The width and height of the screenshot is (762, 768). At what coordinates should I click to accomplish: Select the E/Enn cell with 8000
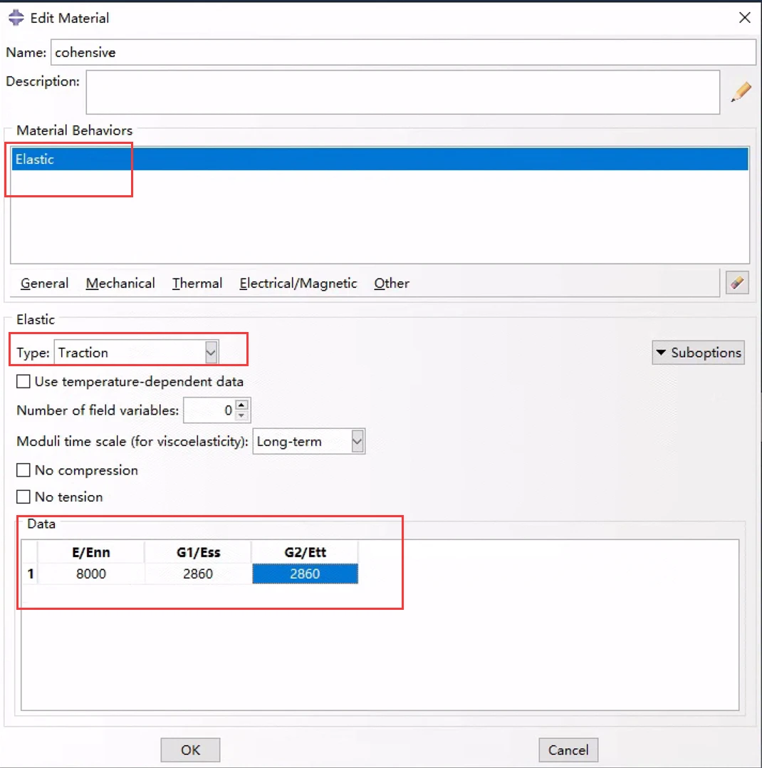point(91,574)
